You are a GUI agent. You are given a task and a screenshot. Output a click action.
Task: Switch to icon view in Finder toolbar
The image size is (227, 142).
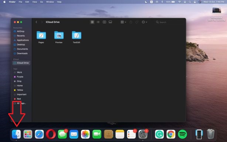pos(92,22)
